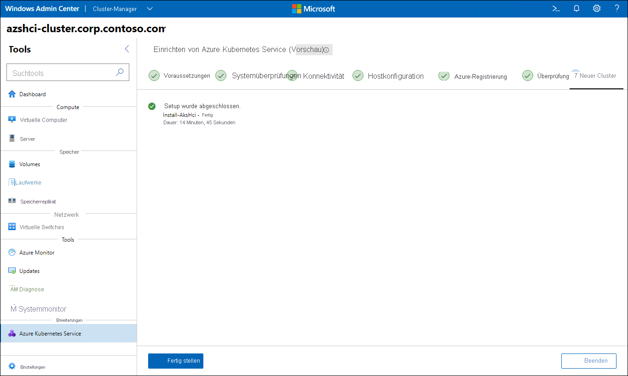
Task: Click the Dauer 14 Minuten text
Action: 199,122
